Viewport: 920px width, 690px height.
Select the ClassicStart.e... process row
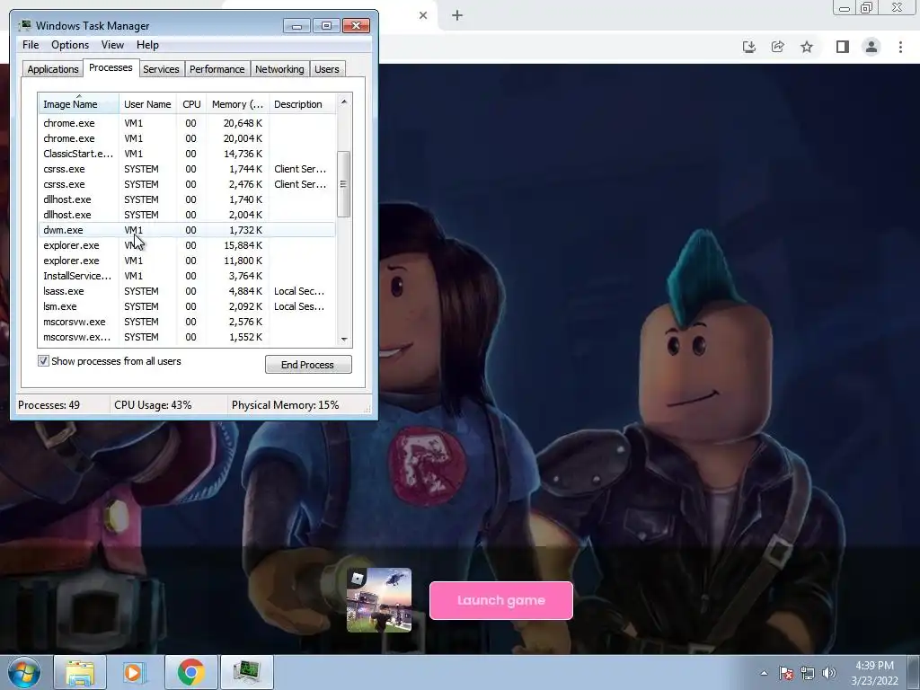point(187,154)
